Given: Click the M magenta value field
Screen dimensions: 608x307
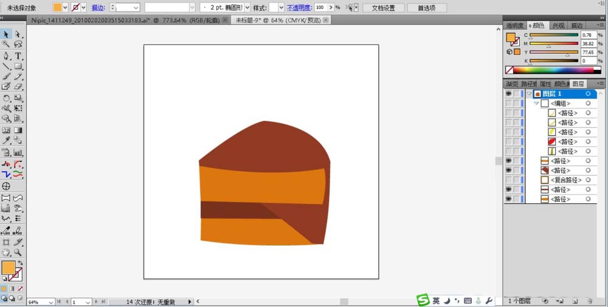Looking at the screenshot, I should (x=589, y=44).
